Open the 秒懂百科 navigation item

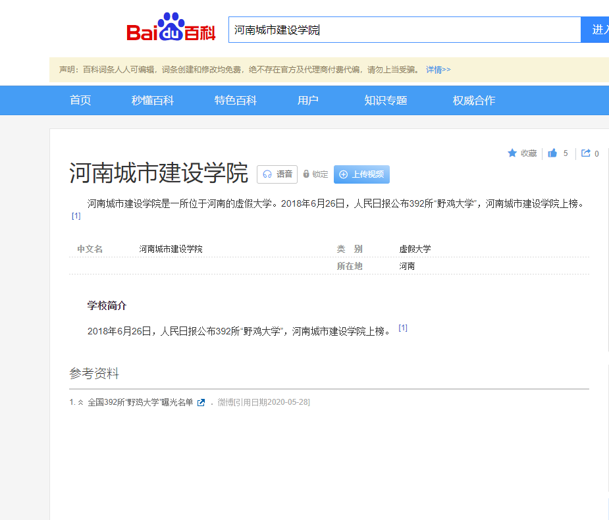(x=153, y=100)
